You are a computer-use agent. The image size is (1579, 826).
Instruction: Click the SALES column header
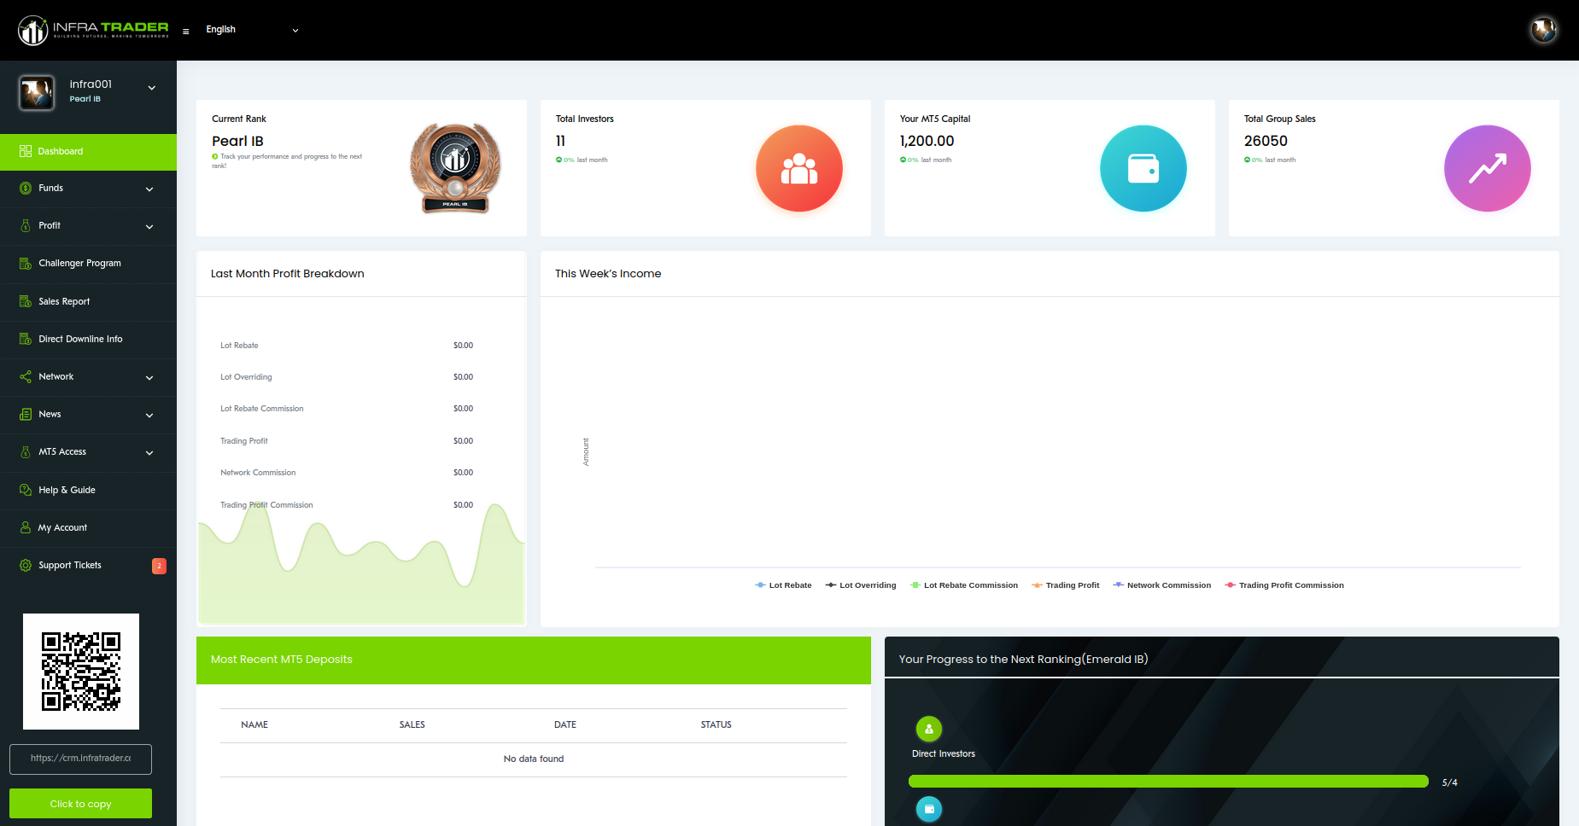pyautogui.click(x=412, y=724)
